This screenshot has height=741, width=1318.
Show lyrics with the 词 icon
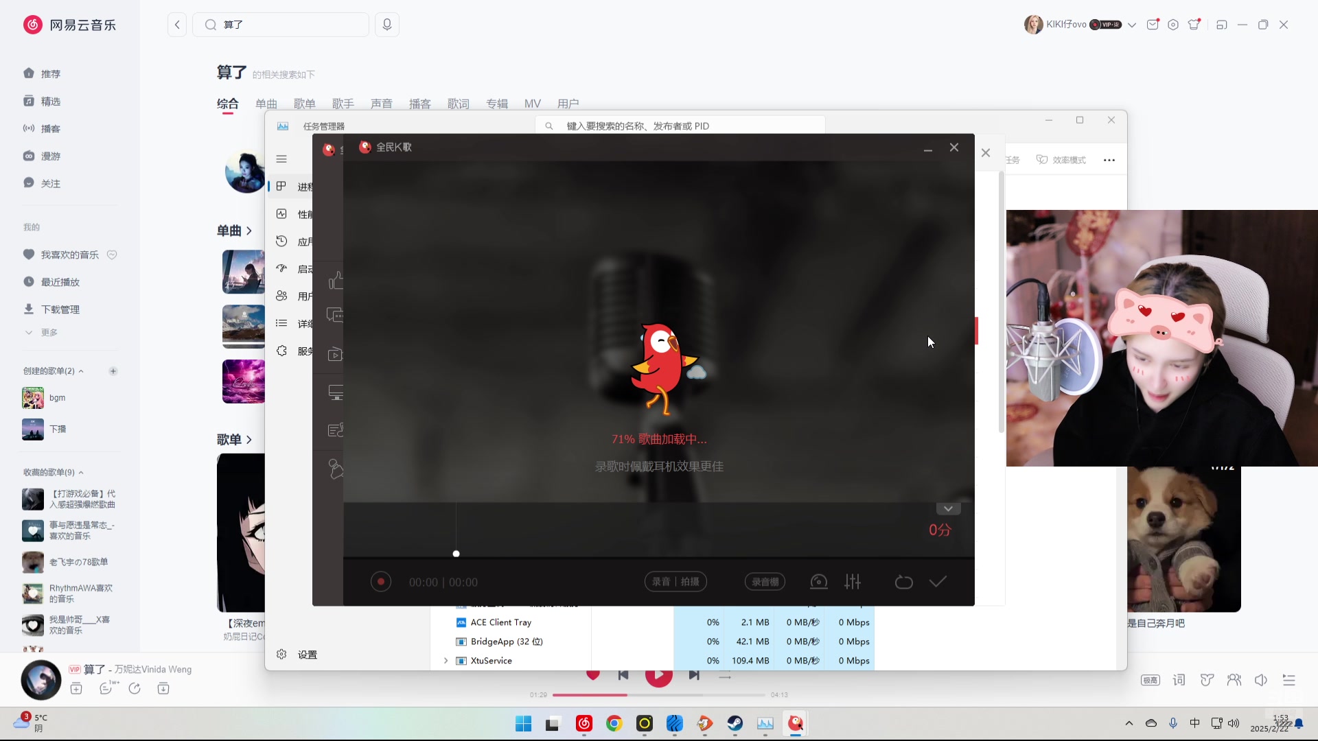click(1179, 680)
